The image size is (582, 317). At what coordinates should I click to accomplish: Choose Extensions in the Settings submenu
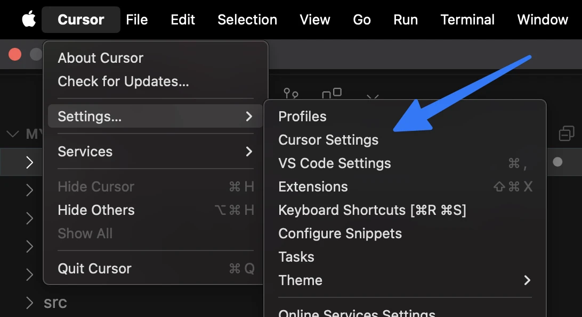[x=313, y=187]
